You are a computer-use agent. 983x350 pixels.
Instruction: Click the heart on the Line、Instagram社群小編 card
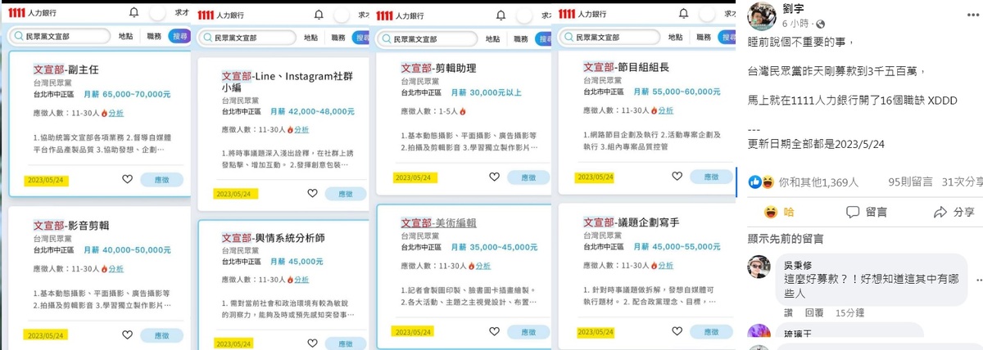[x=312, y=193]
